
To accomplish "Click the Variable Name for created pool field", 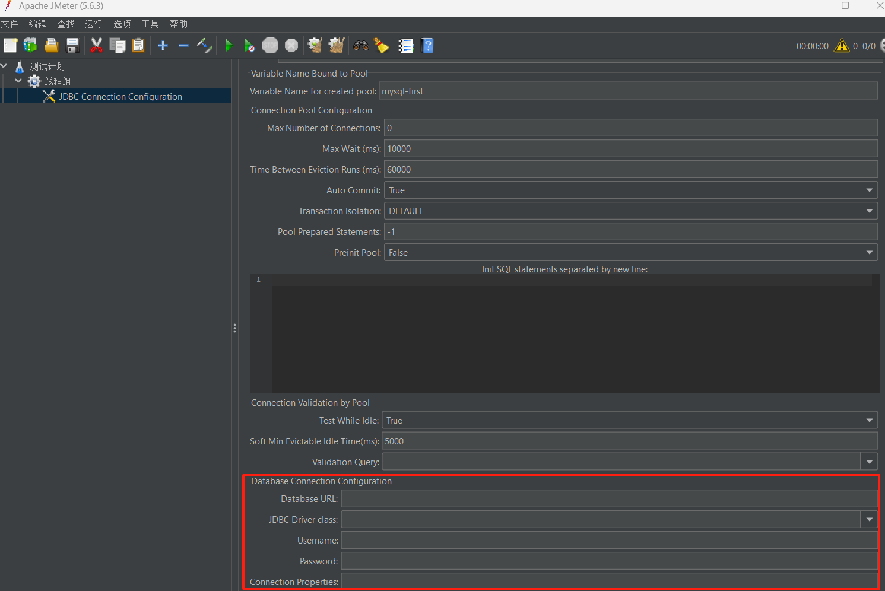I will click(628, 91).
